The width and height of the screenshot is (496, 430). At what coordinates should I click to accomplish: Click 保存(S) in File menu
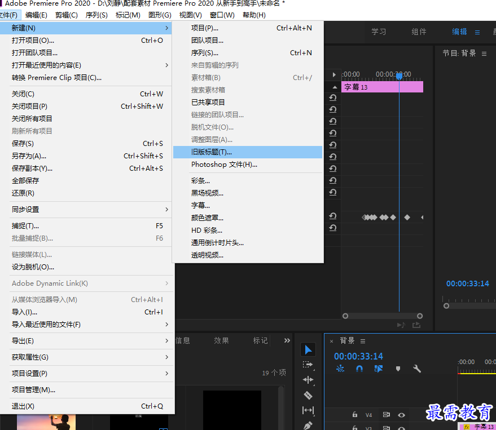tap(87, 144)
